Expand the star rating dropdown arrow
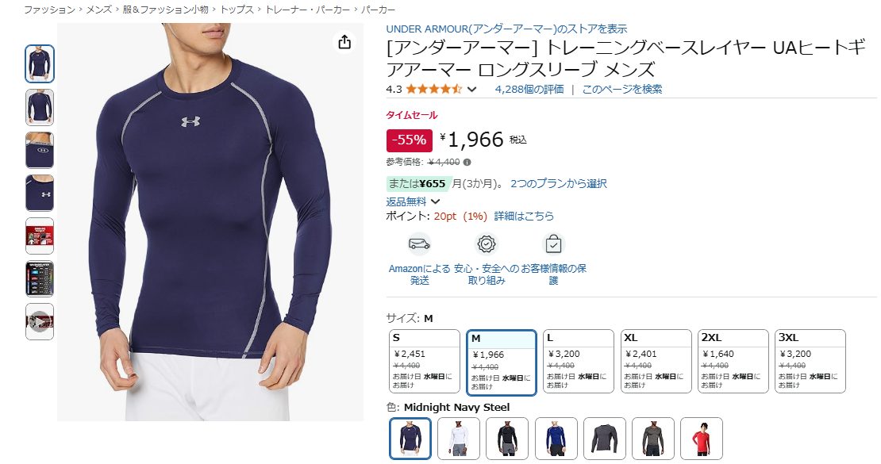881x464 pixels. pyautogui.click(x=472, y=90)
